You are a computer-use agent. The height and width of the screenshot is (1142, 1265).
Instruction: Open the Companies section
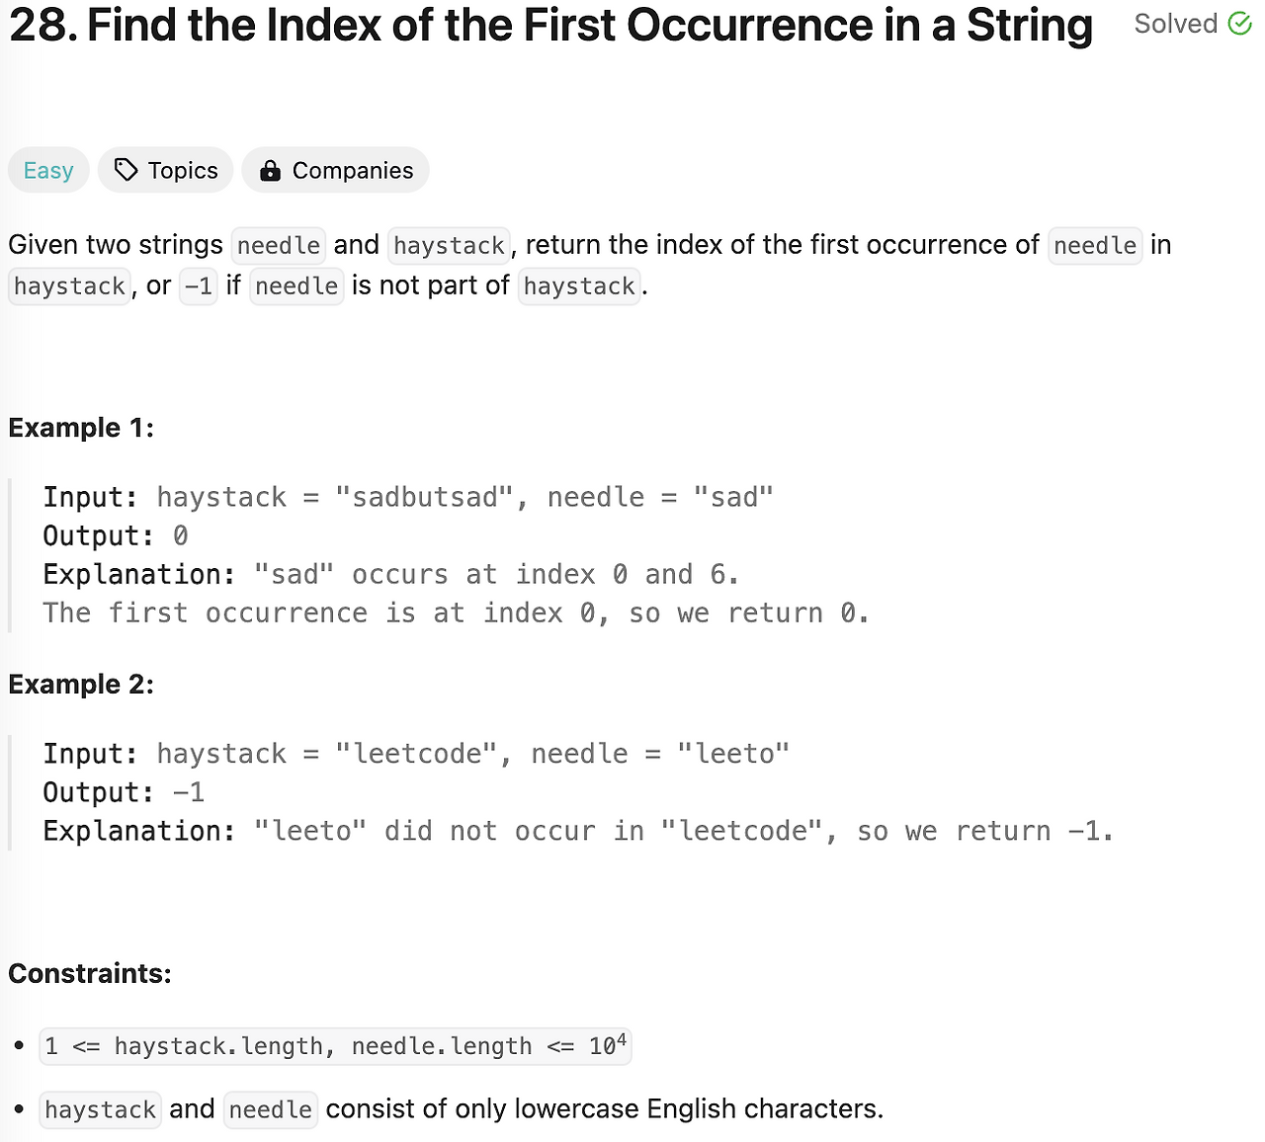tap(335, 170)
